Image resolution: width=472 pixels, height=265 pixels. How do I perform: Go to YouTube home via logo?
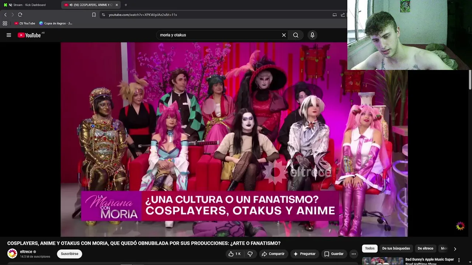pos(29,35)
